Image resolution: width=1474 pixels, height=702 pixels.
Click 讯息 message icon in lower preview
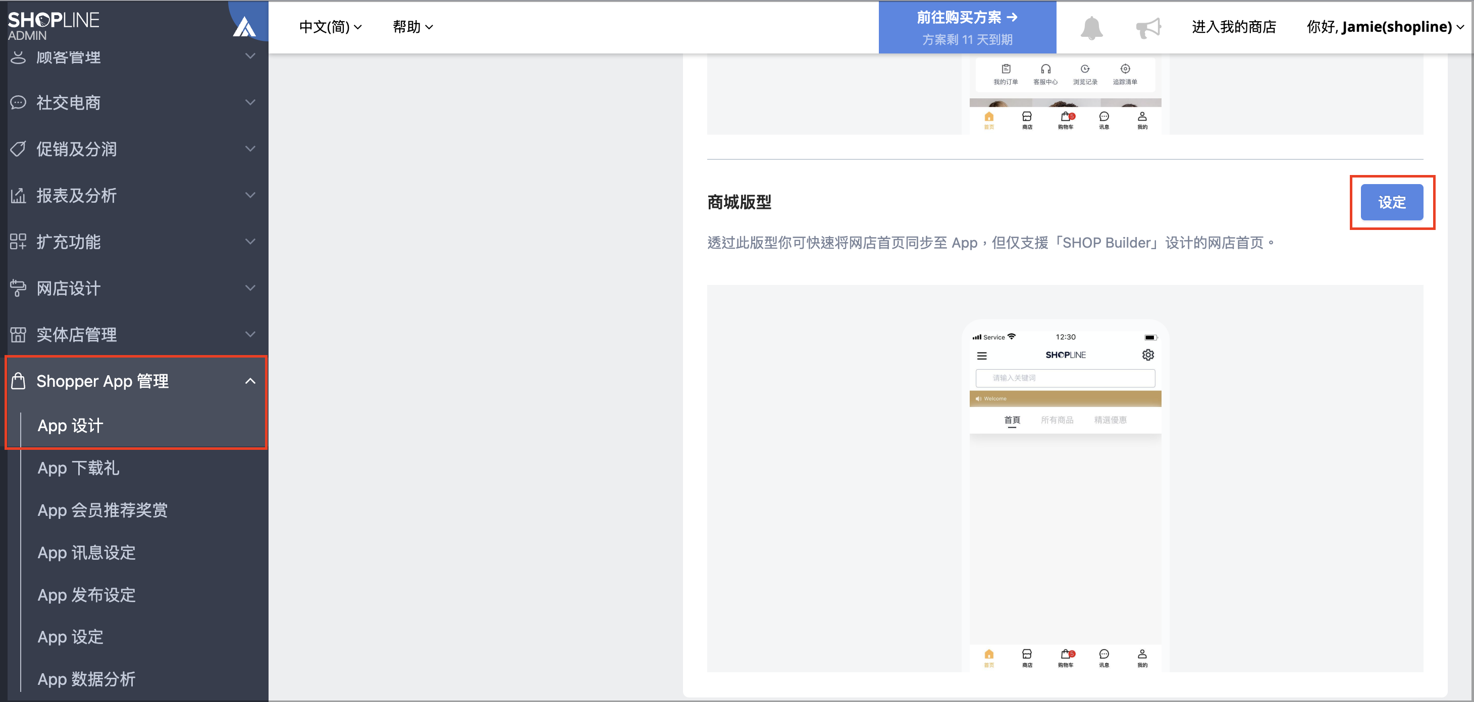click(1104, 658)
